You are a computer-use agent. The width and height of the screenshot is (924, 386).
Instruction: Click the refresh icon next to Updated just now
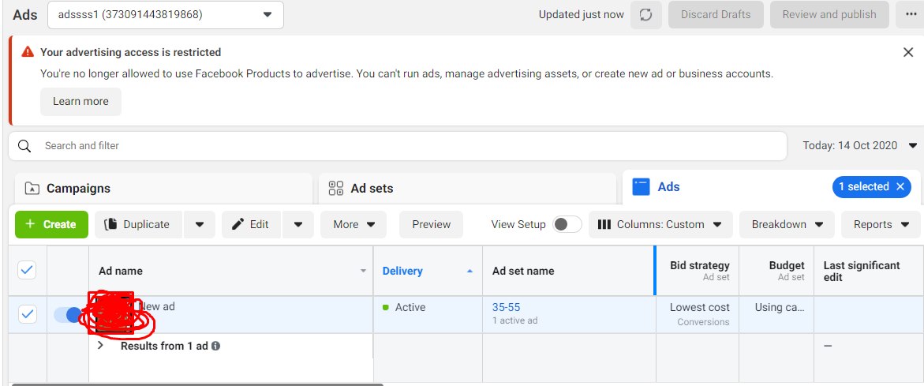(x=646, y=15)
